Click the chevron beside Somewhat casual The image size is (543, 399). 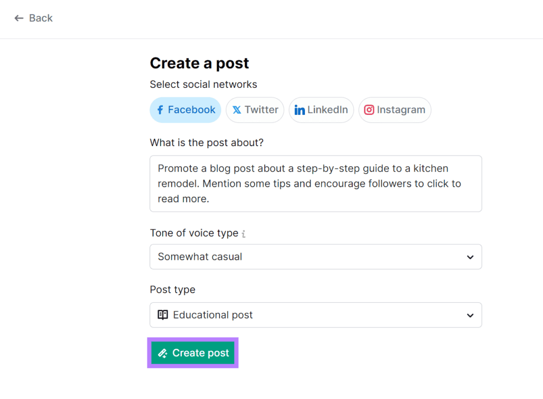pos(470,257)
